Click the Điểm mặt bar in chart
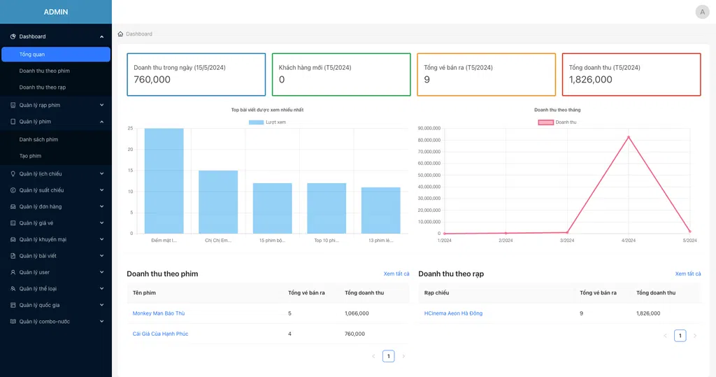Screen dimensions: 716x377 tap(164, 181)
